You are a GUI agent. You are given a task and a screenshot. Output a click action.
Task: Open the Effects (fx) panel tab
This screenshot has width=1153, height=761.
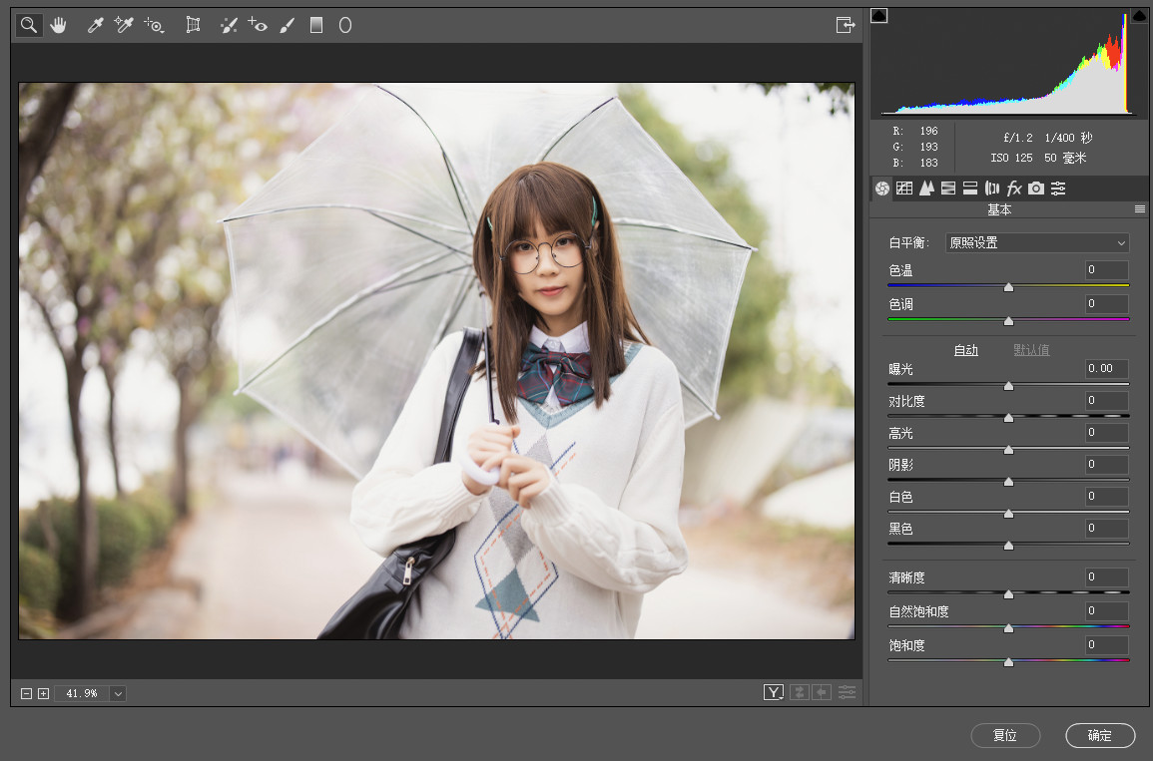[x=1014, y=189]
